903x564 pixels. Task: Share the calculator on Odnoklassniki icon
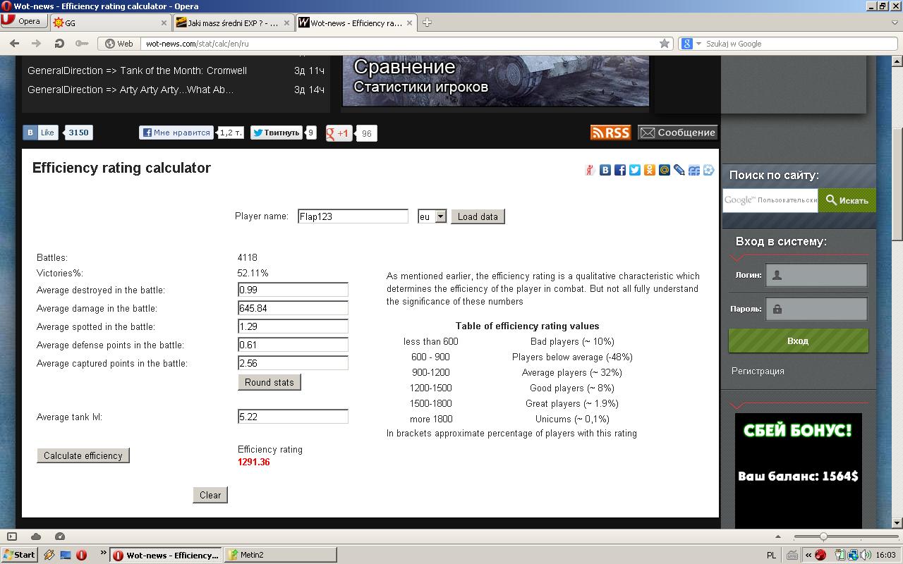pyautogui.click(x=649, y=170)
